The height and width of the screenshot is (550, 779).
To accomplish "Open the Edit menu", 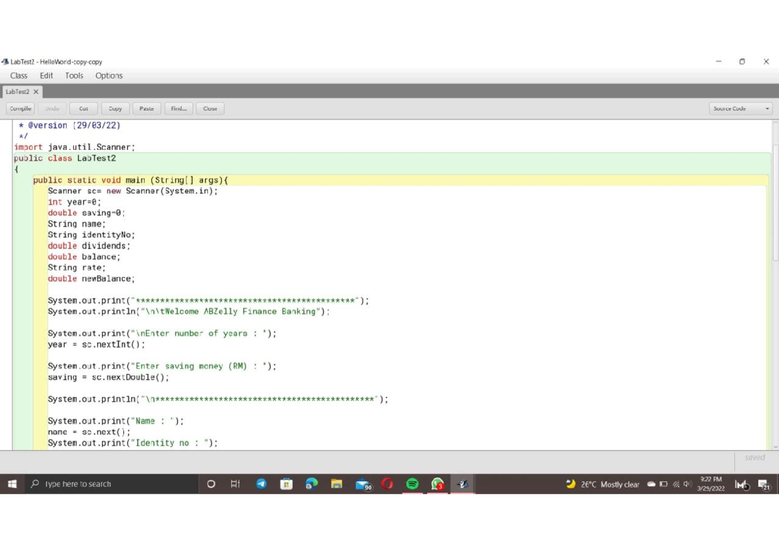I will (x=47, y=76).
